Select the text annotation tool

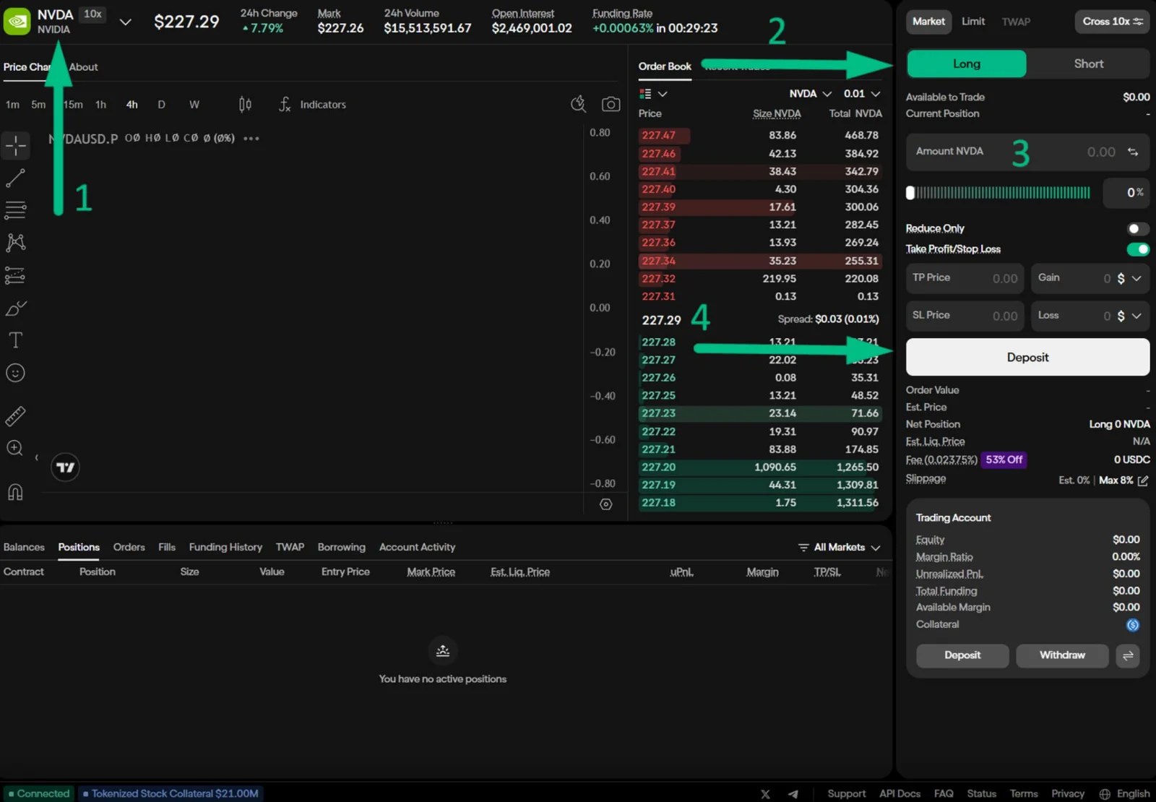(16, 340)
